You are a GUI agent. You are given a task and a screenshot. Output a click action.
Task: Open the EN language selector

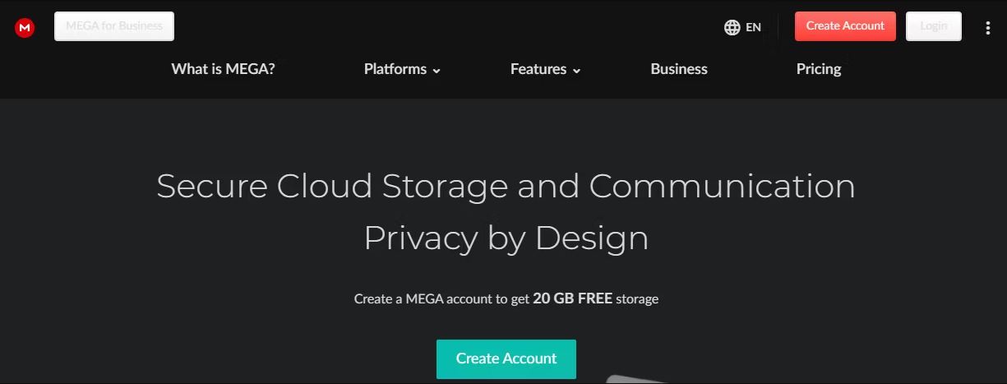(742, 27)
